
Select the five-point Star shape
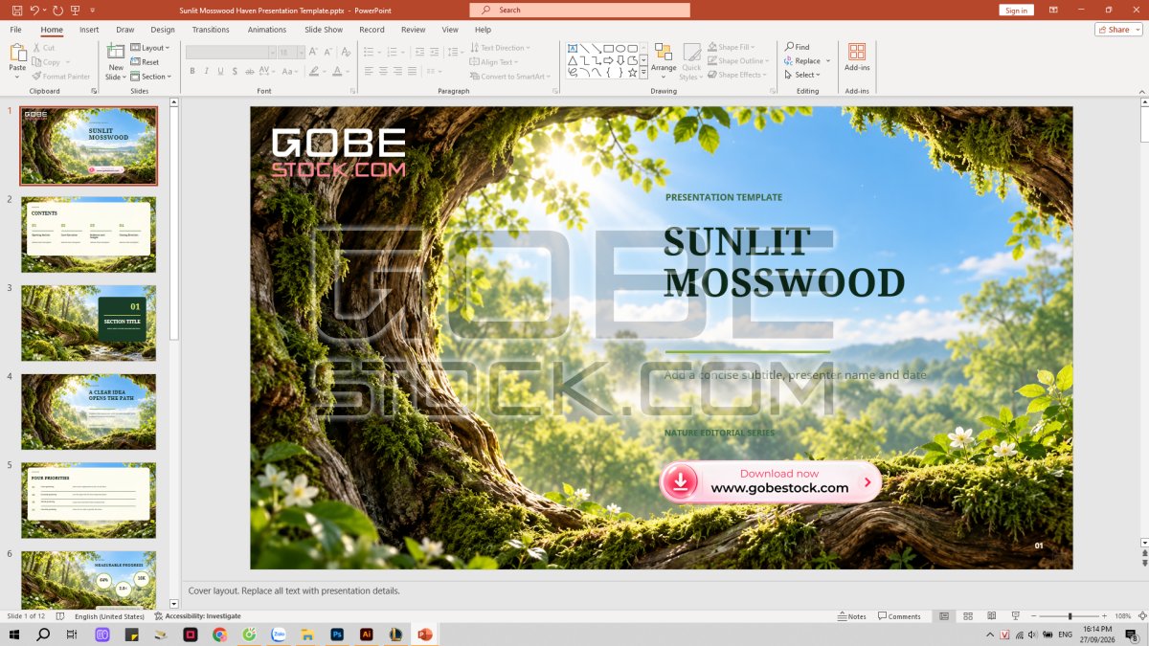tap(633, 72)
